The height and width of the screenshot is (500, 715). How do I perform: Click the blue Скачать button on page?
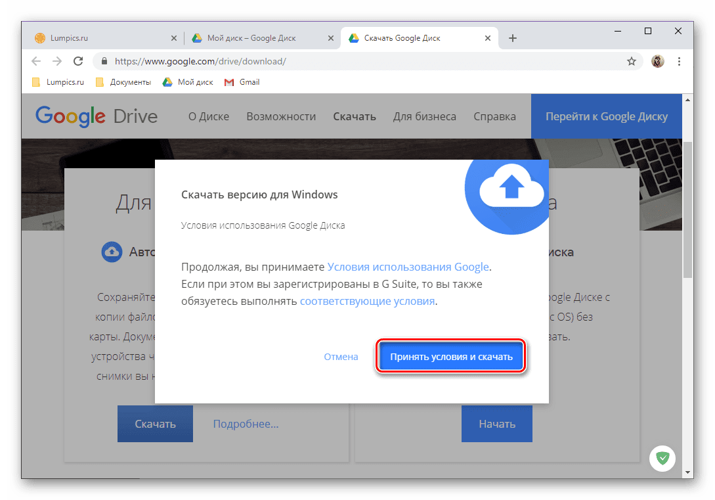[155, 424]
